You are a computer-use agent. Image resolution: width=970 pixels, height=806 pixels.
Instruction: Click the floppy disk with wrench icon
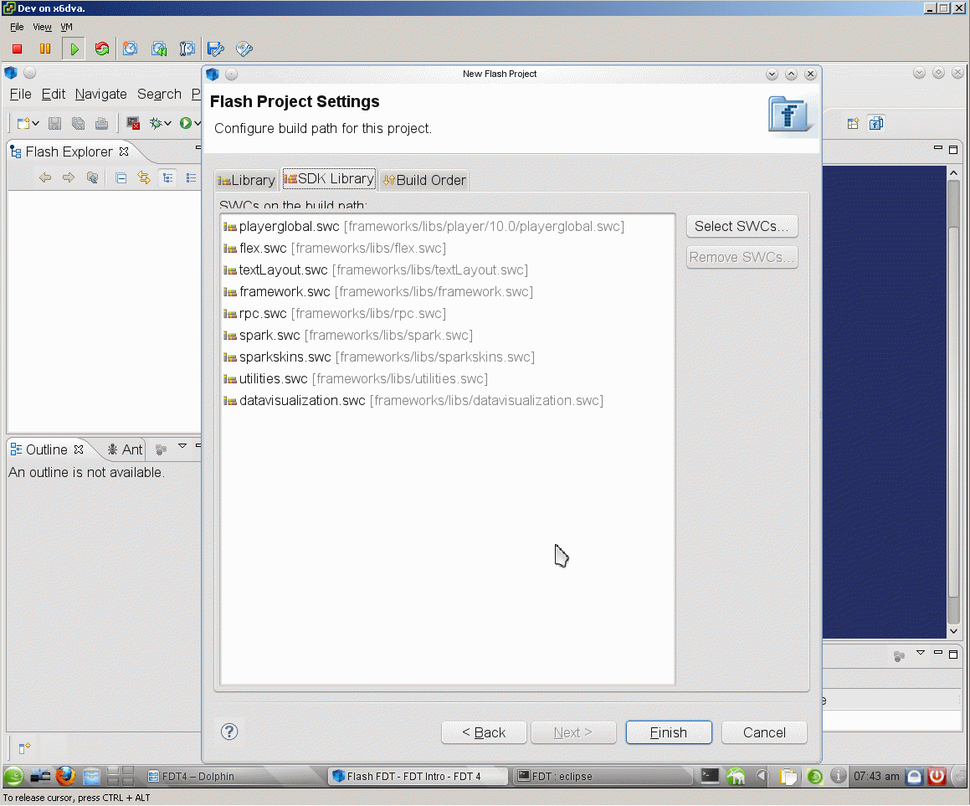pyautogui.click(x=215, y=49)
